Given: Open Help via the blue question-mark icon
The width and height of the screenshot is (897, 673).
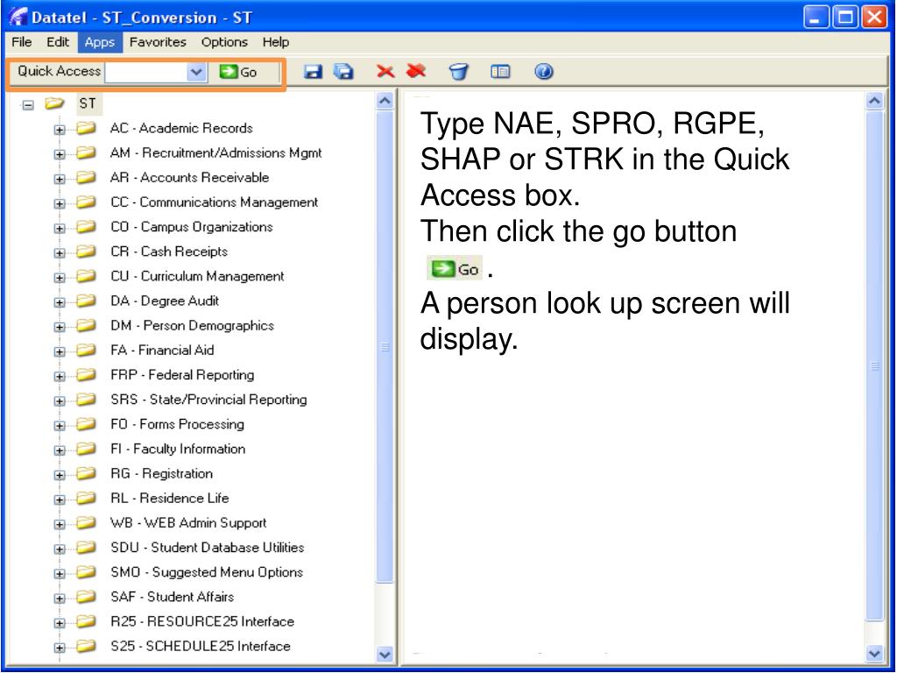Looking at the screenshot, I should (543, 72).
